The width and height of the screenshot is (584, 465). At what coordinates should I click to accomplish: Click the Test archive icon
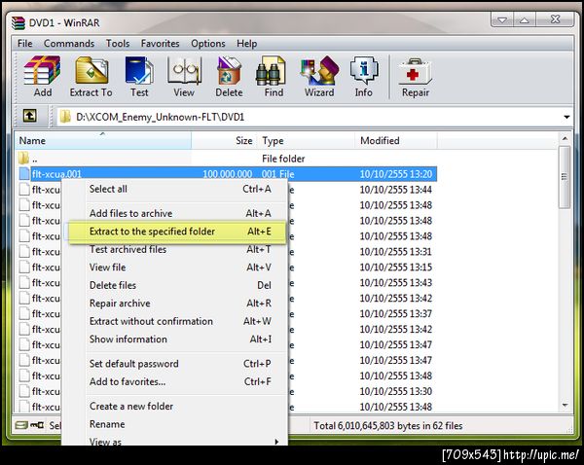[x=139, y=76]
